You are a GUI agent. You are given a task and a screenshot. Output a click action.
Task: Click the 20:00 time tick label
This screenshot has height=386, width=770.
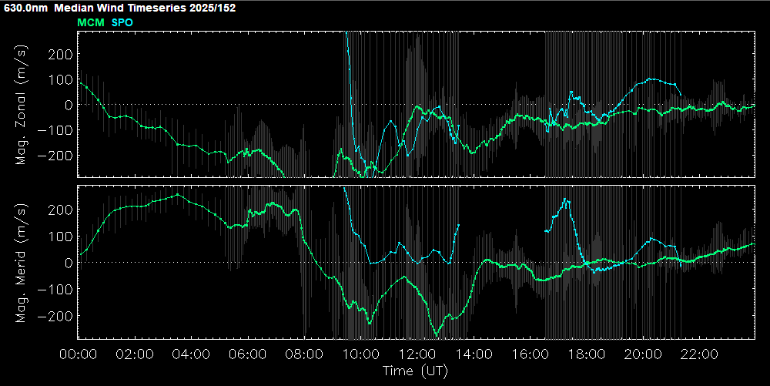pos(643,354)
